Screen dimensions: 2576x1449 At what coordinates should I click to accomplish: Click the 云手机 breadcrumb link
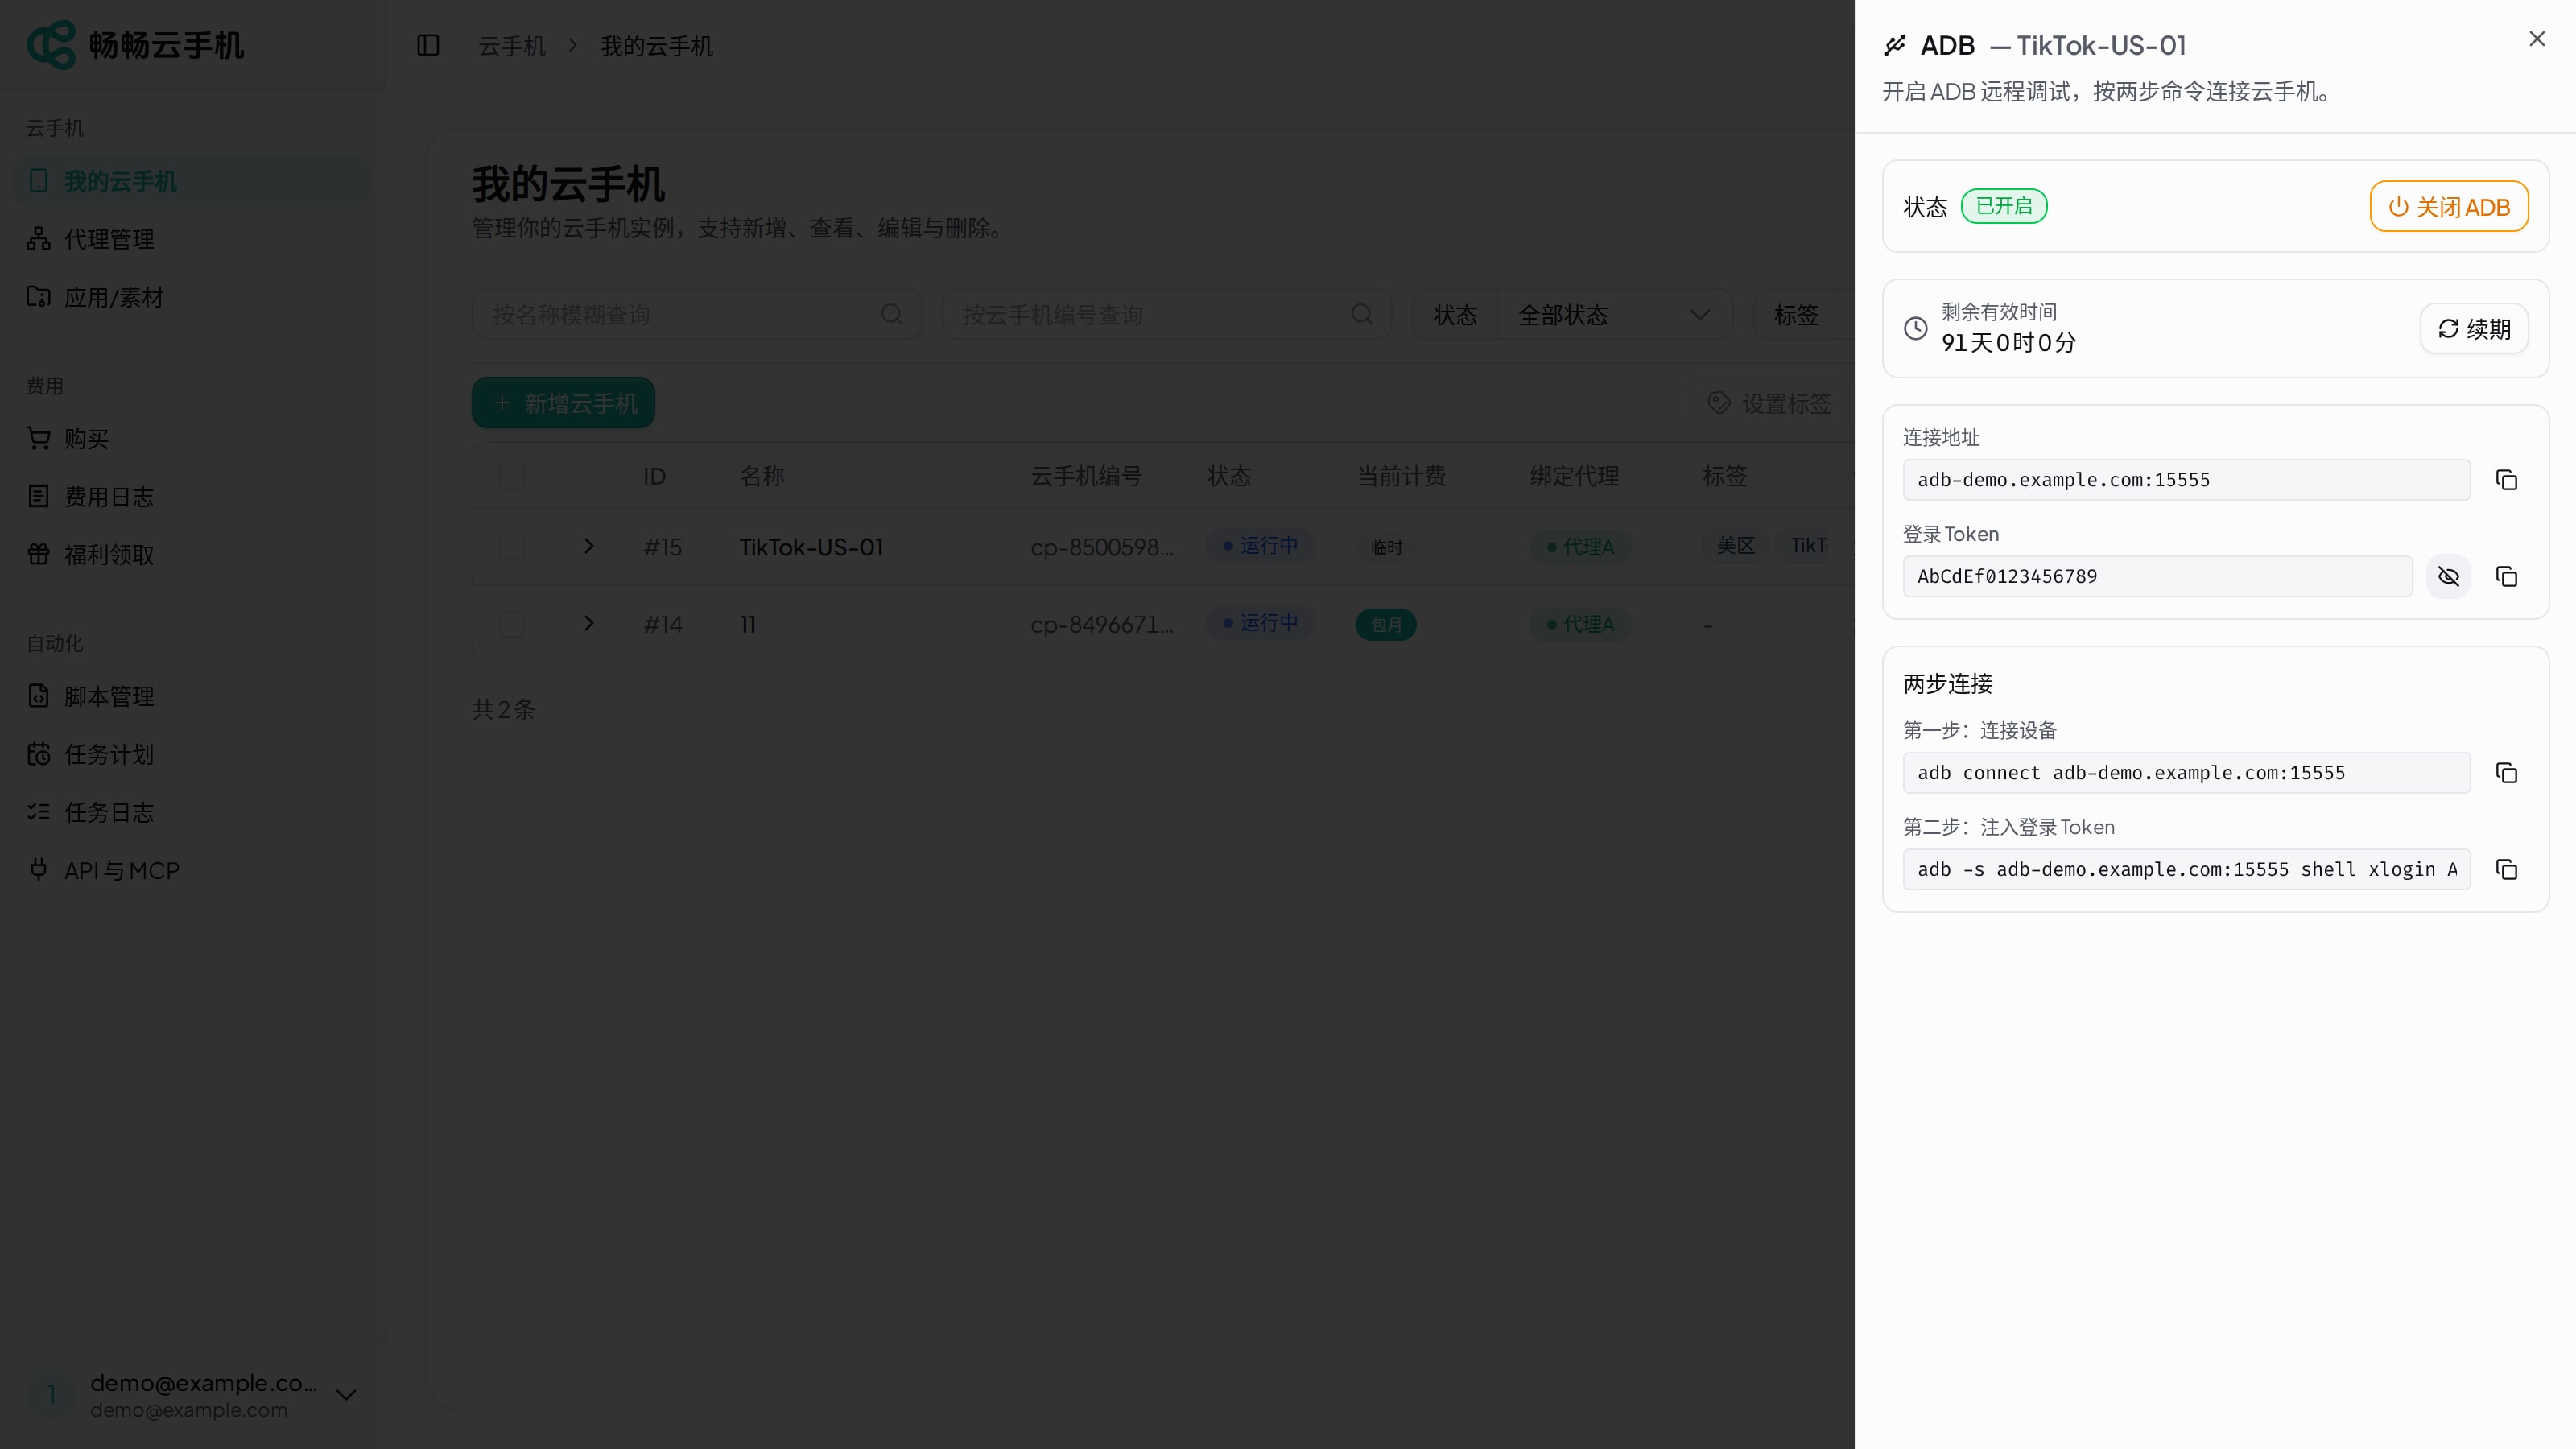coord(512,46)
